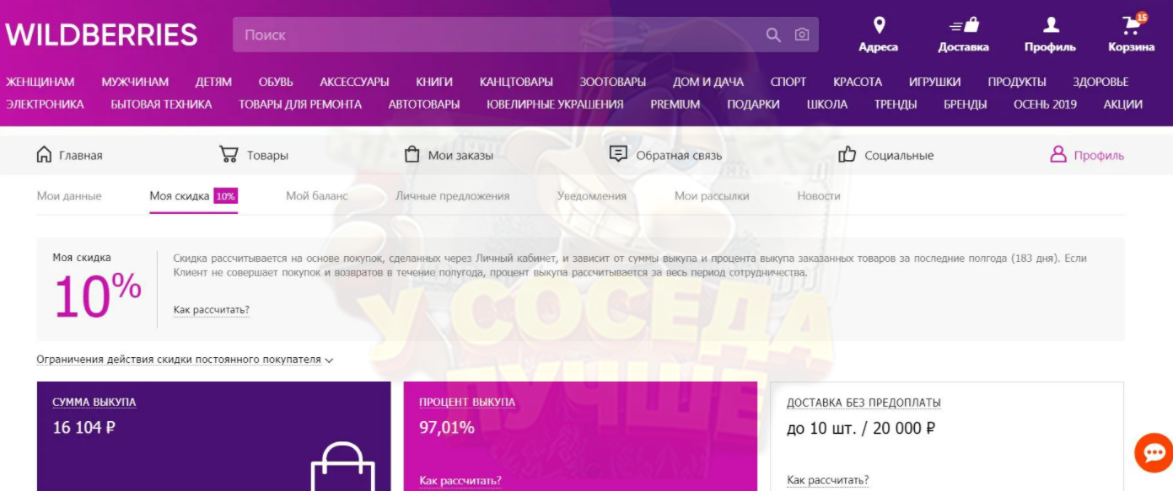Viewport: 1173px width, 491px height.
Task: Click the WILDBERRIES logo
Action: 101,35
